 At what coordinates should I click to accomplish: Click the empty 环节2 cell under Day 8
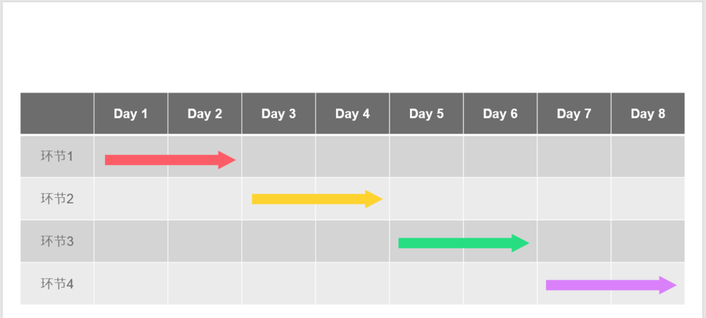coord(647,199)
